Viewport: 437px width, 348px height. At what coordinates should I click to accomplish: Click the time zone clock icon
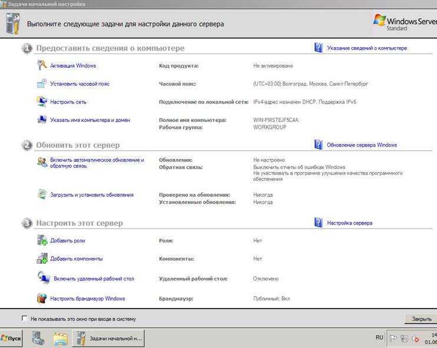click(x=42, y=83)
